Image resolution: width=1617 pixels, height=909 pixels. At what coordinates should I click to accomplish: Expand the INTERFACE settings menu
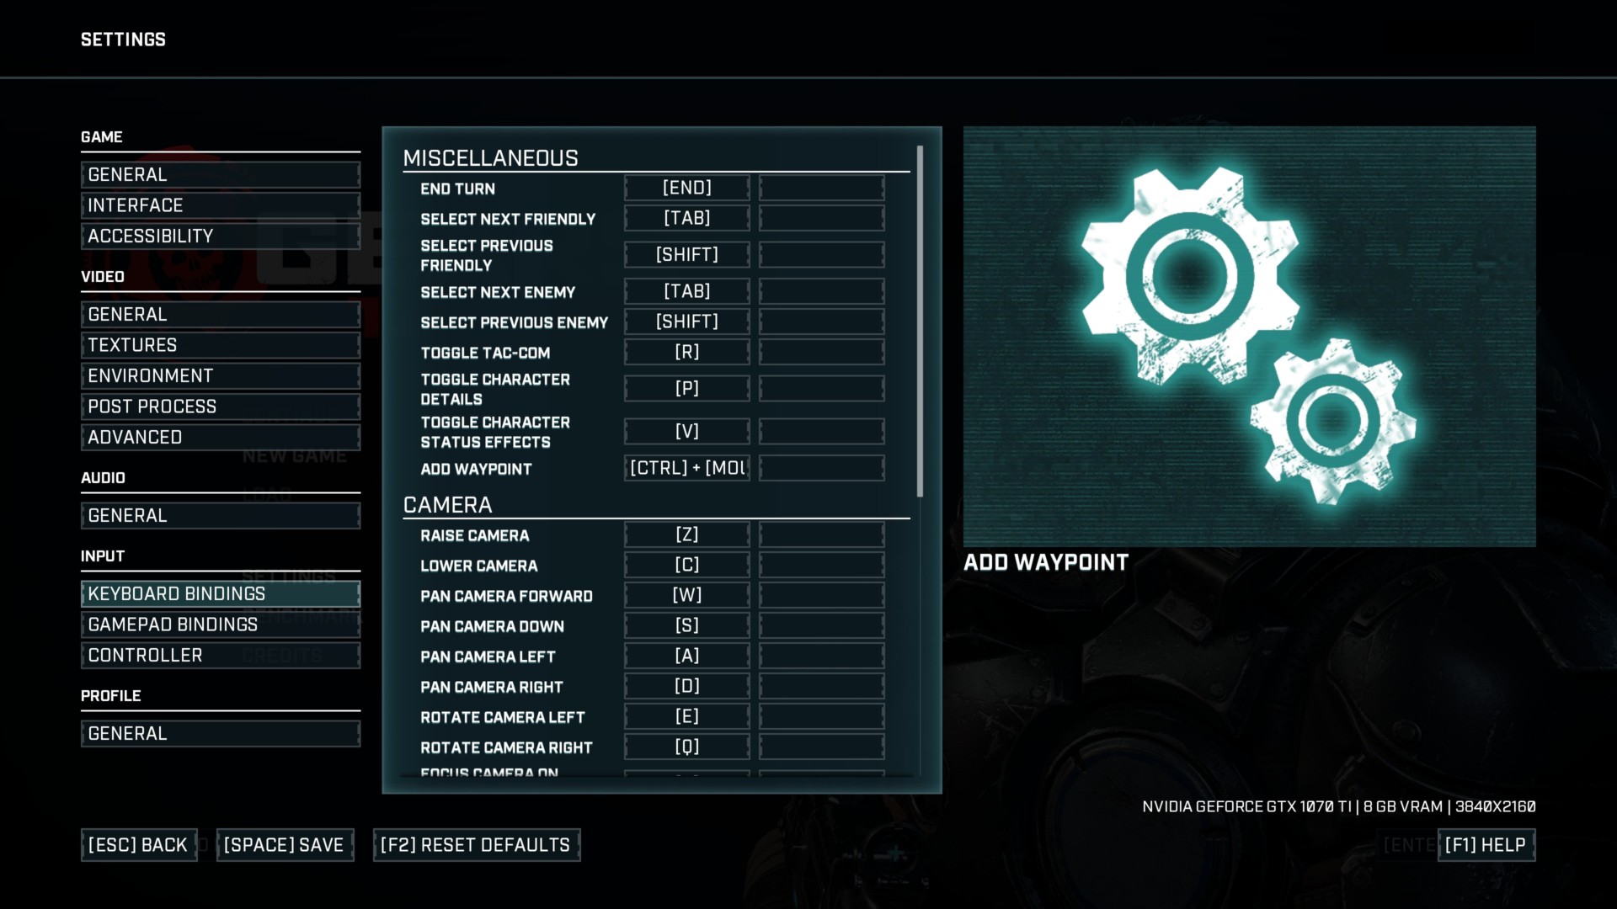(x=220, y=205)
